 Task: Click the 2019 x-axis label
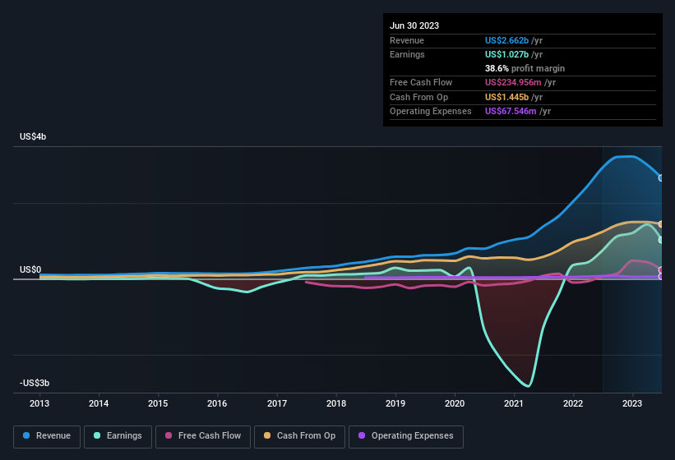pos(395,403)
